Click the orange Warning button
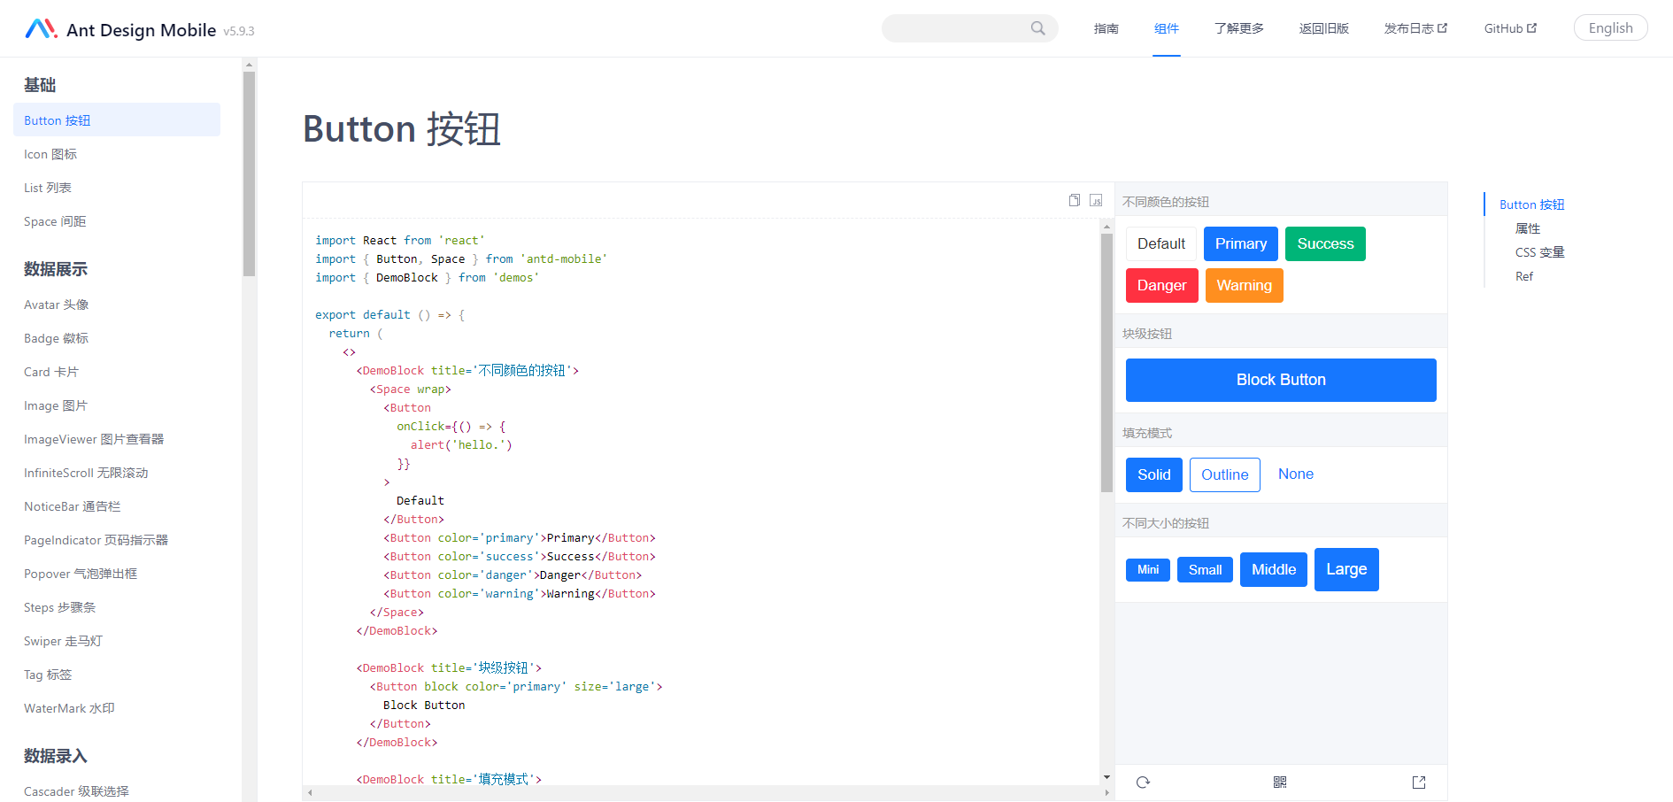This screenshot has height=802, width=1673. click(x=1245, y=286)
